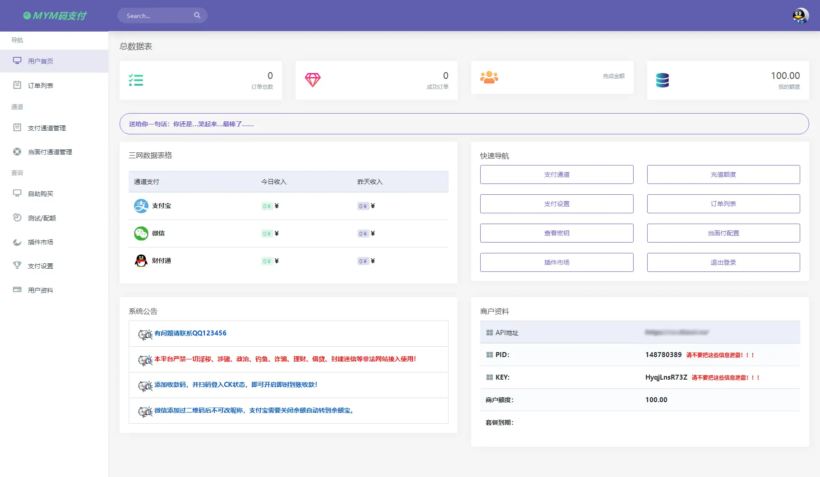Image resolution: width=820 pixels, height=477 pixels.
Task: Select 当面付通道管理 from the sidebar
Action: (50, 151)
